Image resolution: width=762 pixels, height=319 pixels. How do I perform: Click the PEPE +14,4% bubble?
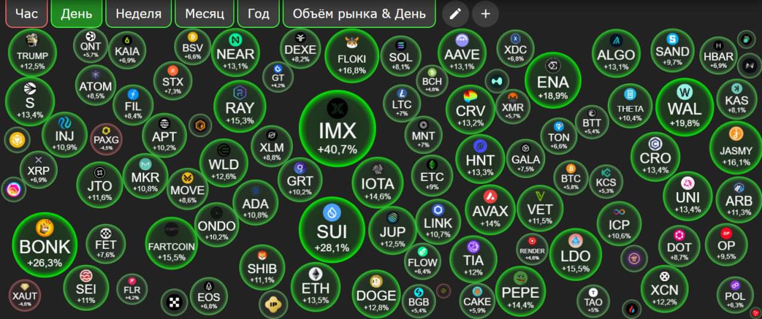click(520, 292)
